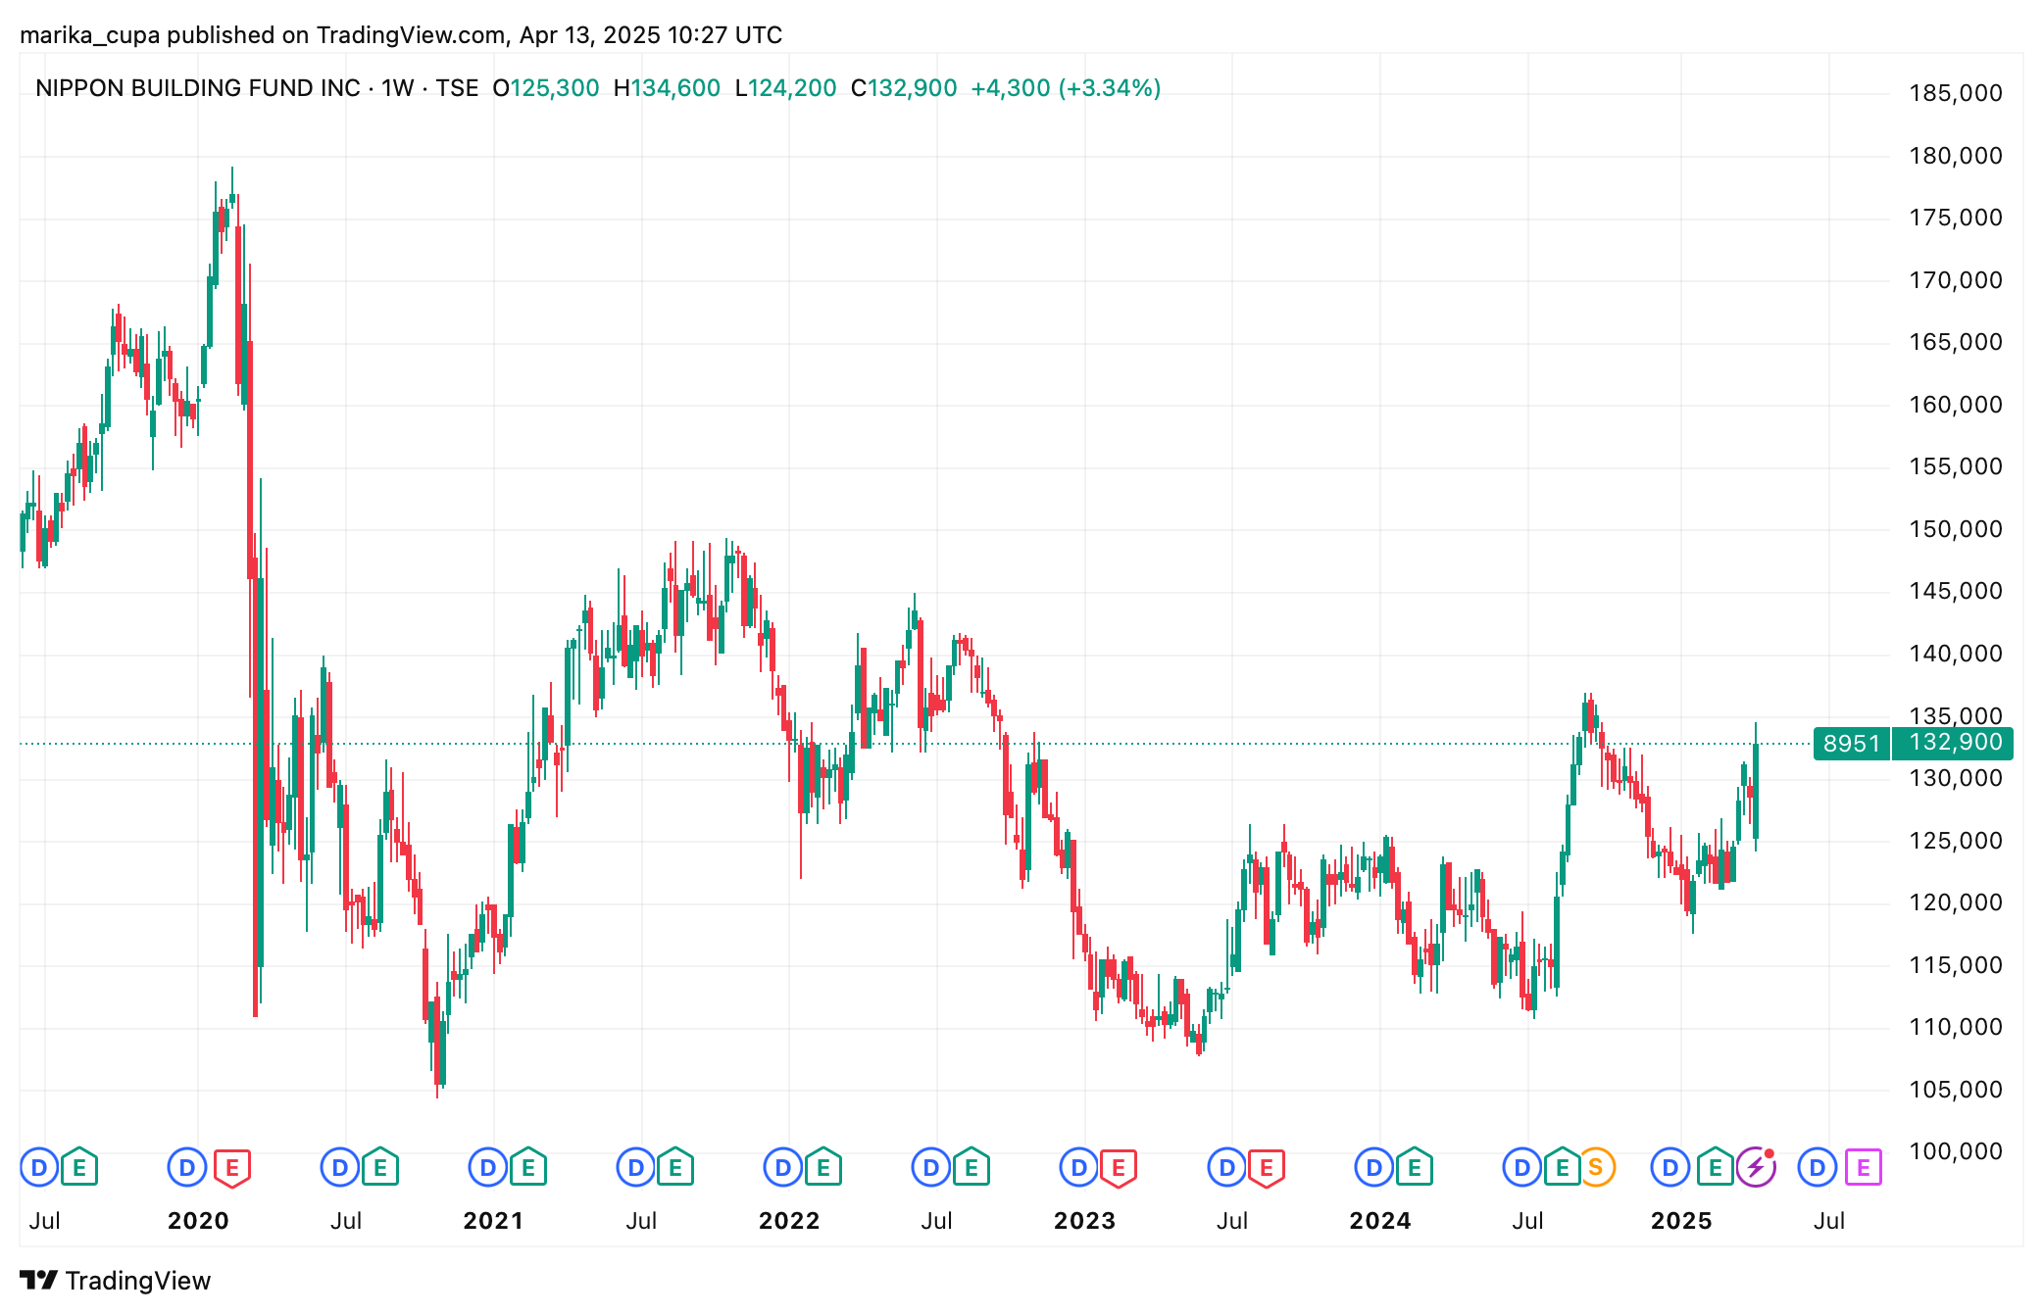The image size is (2043, 1315).
Task: Click the purple lightning news marker
Action: coord(1756,1167)
